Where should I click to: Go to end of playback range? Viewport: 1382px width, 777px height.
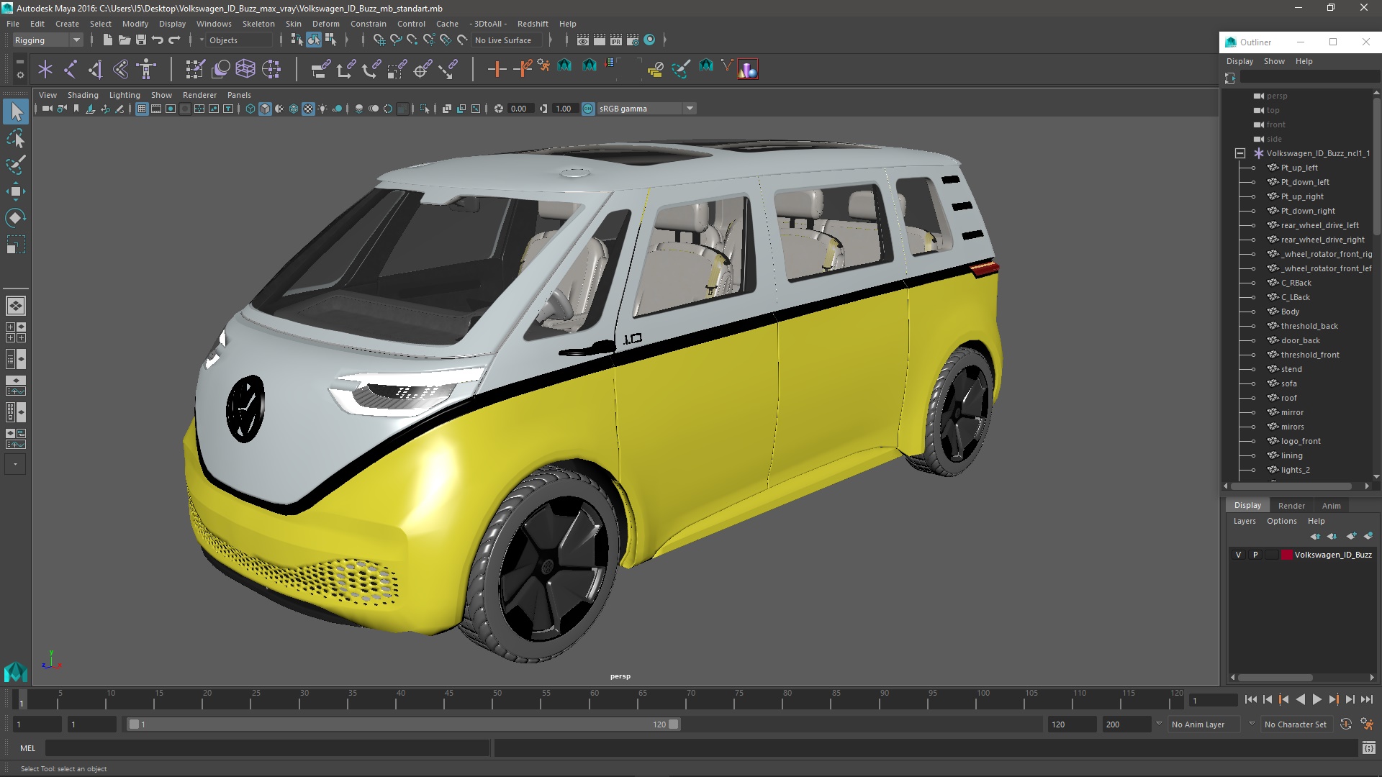tap(1366, 699)
